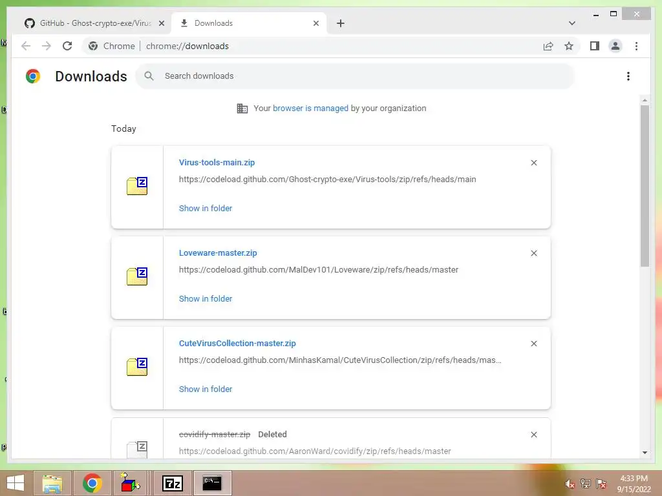Viewport: 662px width, 496px height.
Task: Click the Virus-tools-main.zip file icon
Action: [x=137, y=186]
